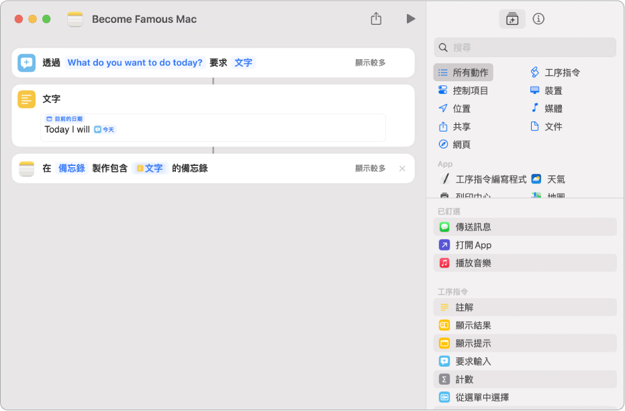Select the 備忘錄 folder parameter
This screenshot has height=411, width=625.
click(72, 168)
